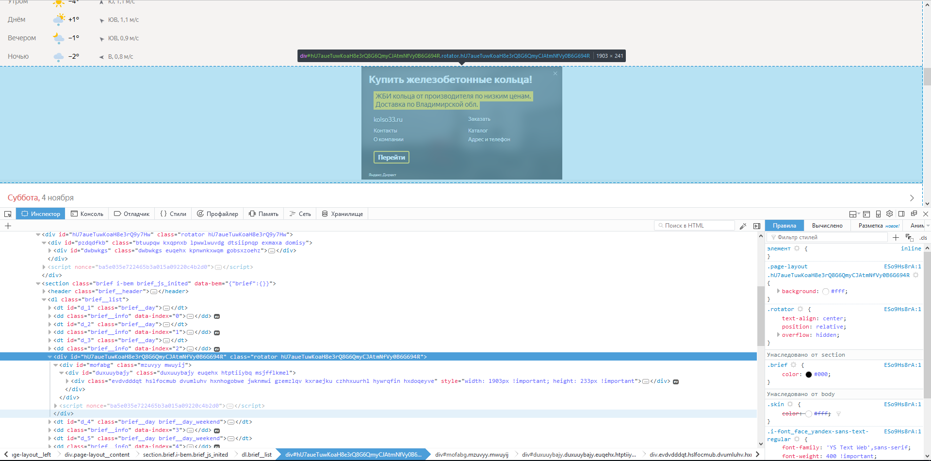This screenshot has height=461, width=931.
Task: Expand the background shorthand property arrow
Action: pyautogui.click(x=778, y=291)
